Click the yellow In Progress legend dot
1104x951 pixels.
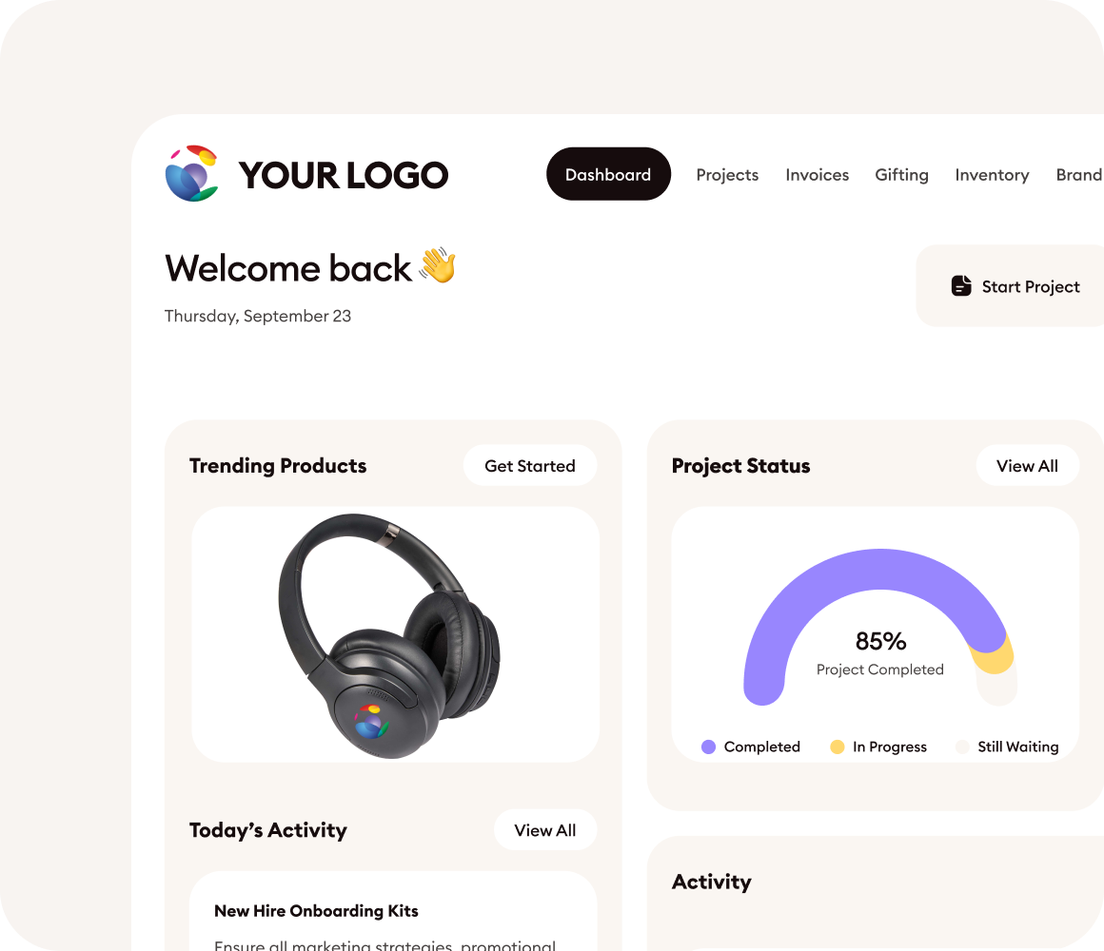click(x=838, y=747)
